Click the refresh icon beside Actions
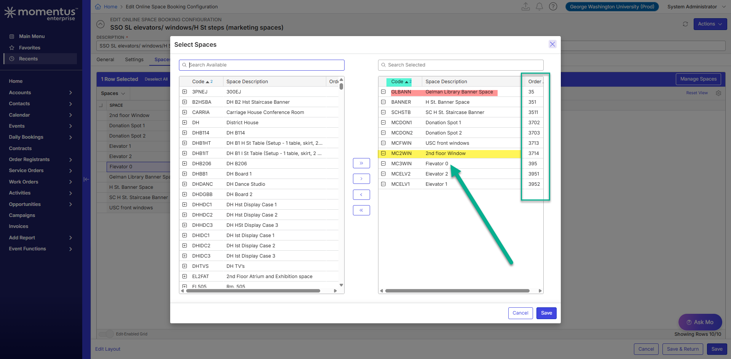Viewport: 731px width, 359px height. pos(685,24)
